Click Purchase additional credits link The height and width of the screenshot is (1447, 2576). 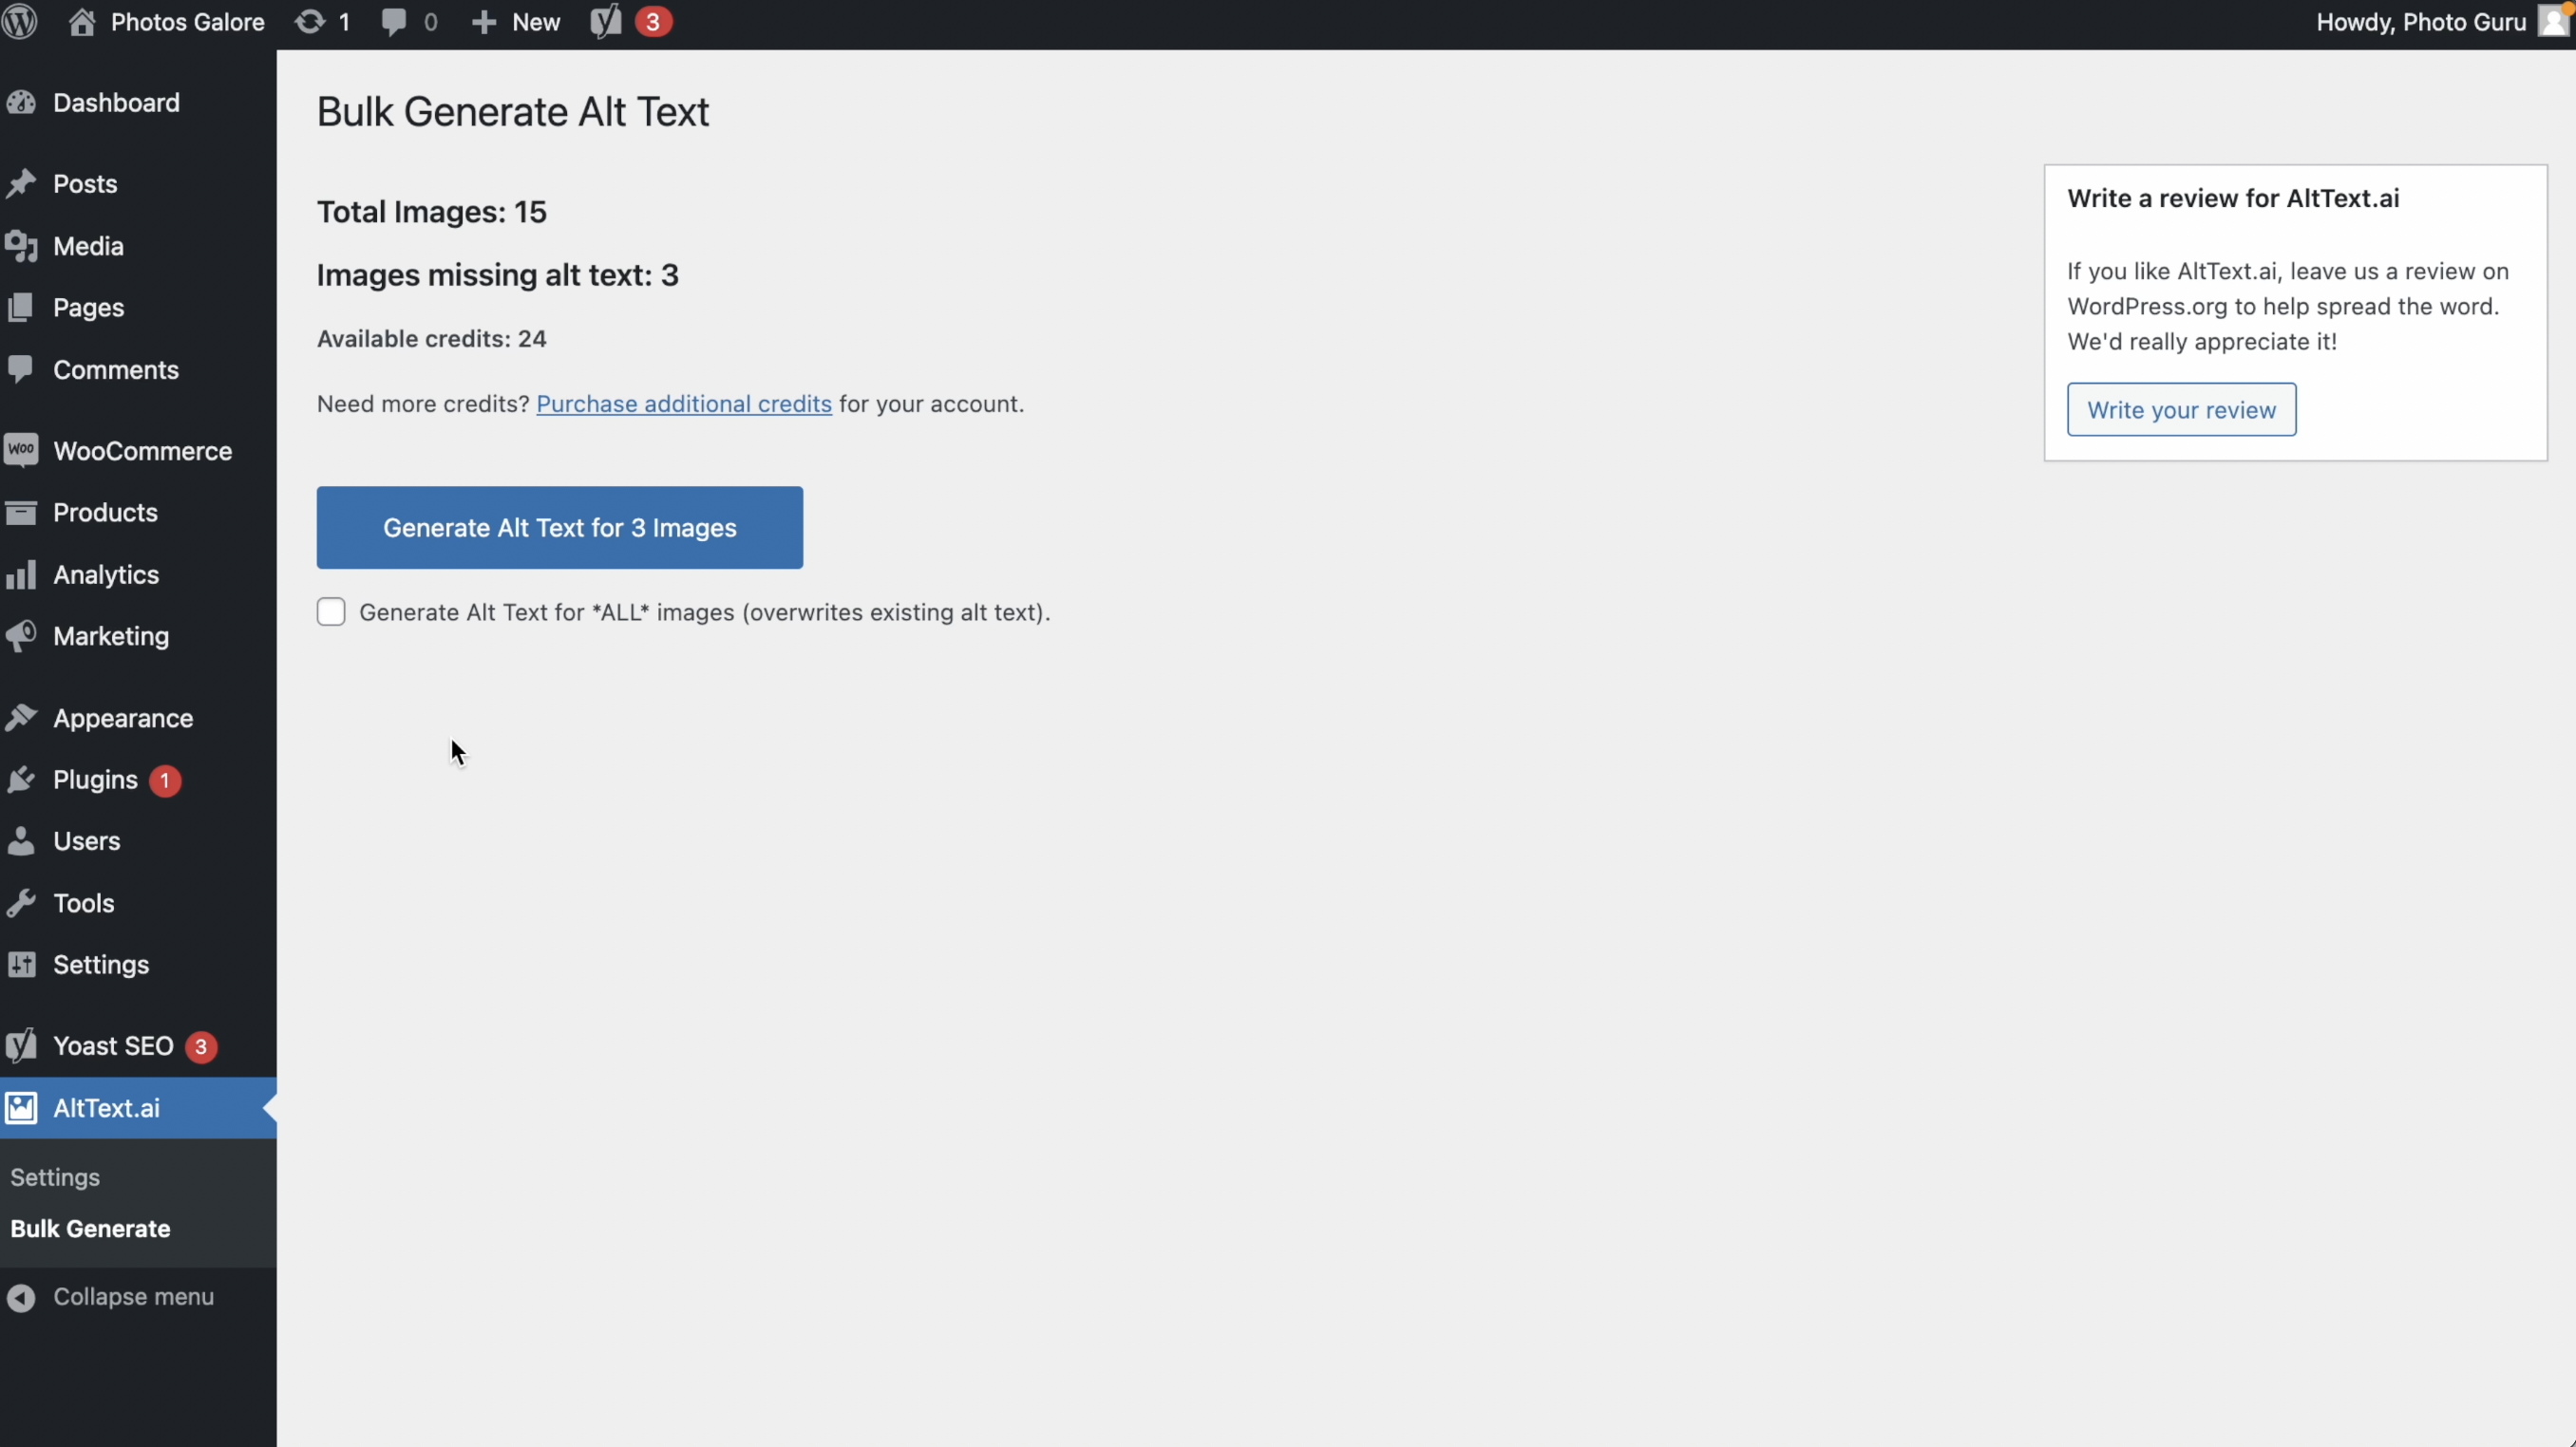pos(683,404)
